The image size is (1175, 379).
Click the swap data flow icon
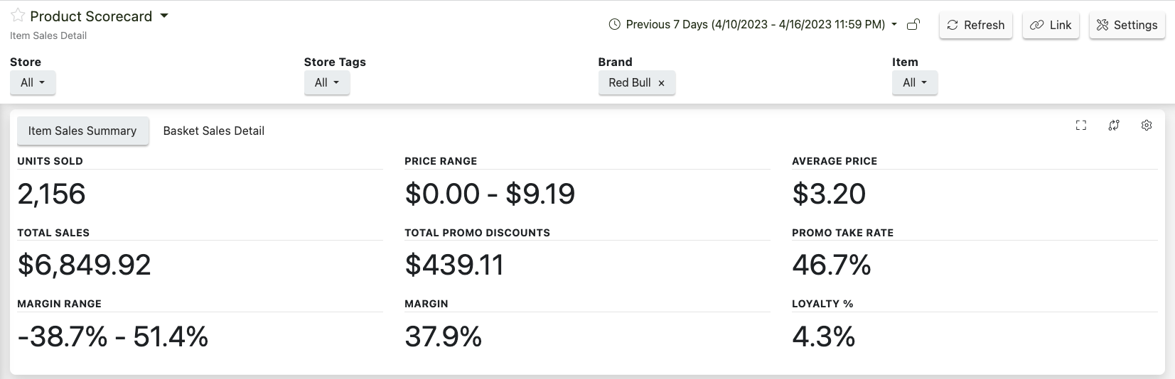[x=1114, y=126]
